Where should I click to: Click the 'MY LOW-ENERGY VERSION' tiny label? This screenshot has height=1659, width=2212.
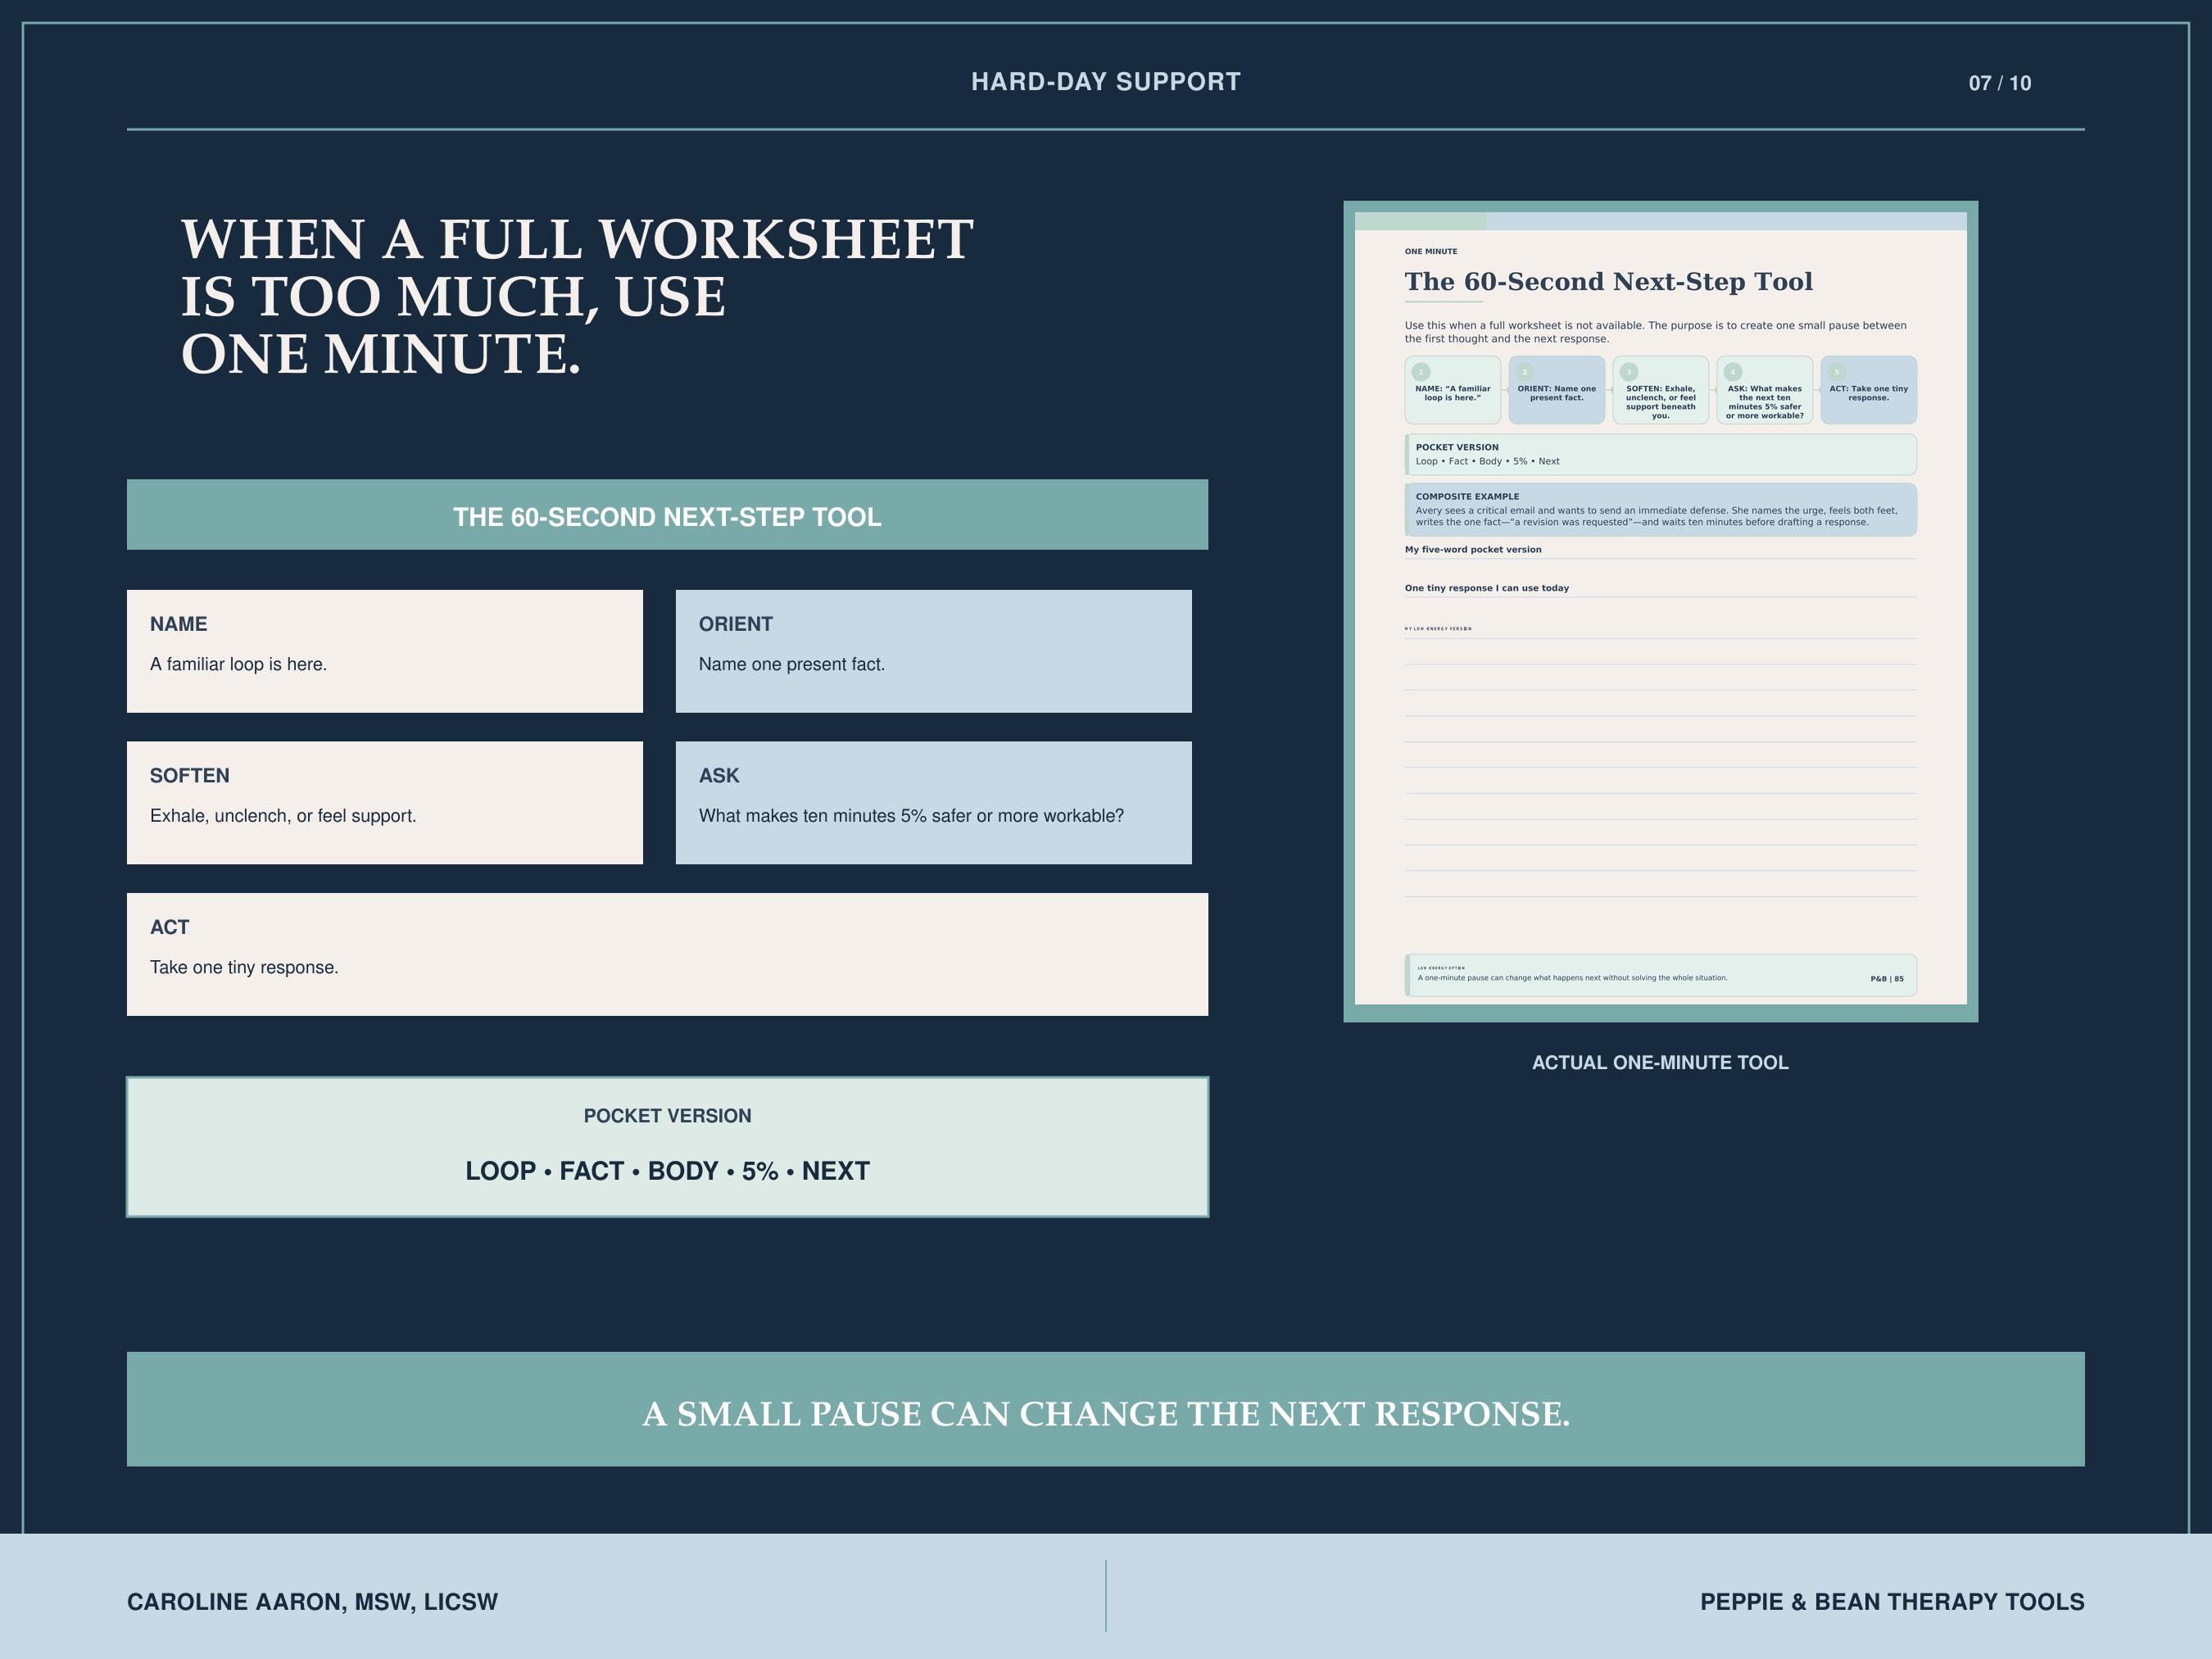click(x=1437, y=629)
